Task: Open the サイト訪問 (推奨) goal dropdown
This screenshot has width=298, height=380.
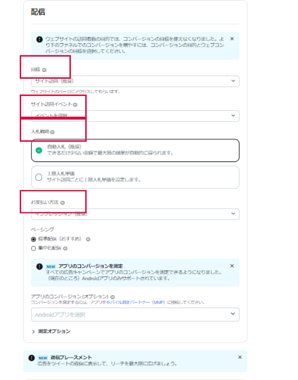Action: (x=135, y=81)
